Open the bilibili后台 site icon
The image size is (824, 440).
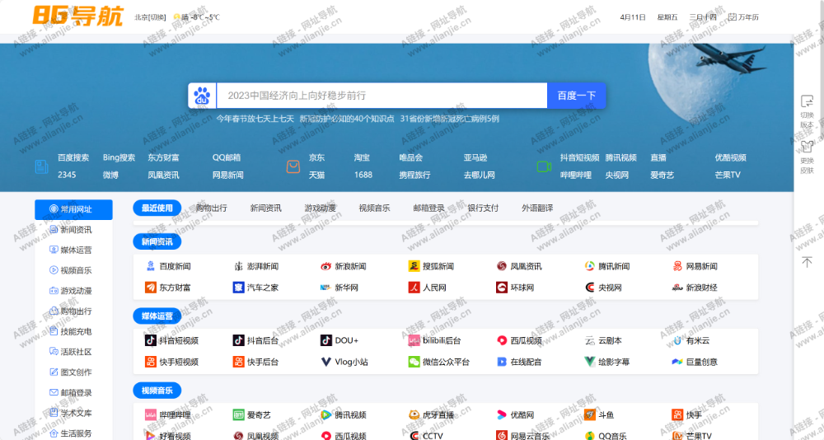[414, 340]
